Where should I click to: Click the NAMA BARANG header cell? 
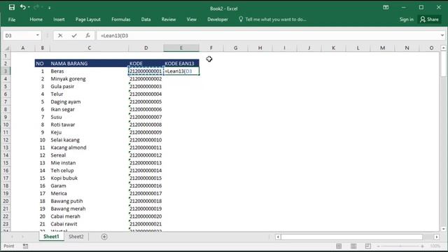pos(89,64)
